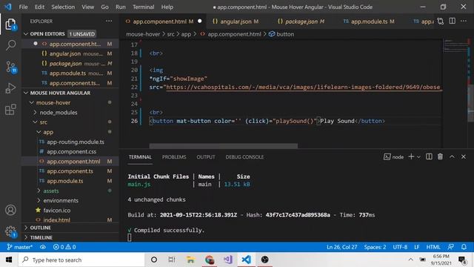Open Task View on the taskbar
Image resolution: width=474 pixels, height=267 pixels.
[172, 260]
